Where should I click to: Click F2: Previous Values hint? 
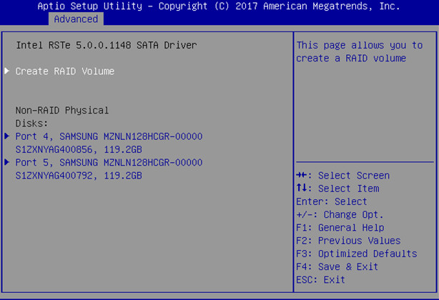click(348, 241)
